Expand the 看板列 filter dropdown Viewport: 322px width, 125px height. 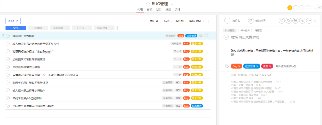pos(181,21)
